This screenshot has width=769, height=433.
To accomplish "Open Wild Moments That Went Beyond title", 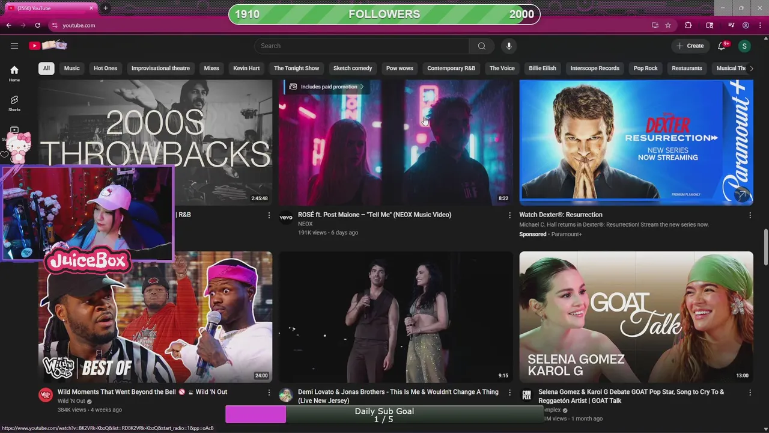I will pos(142,392).
